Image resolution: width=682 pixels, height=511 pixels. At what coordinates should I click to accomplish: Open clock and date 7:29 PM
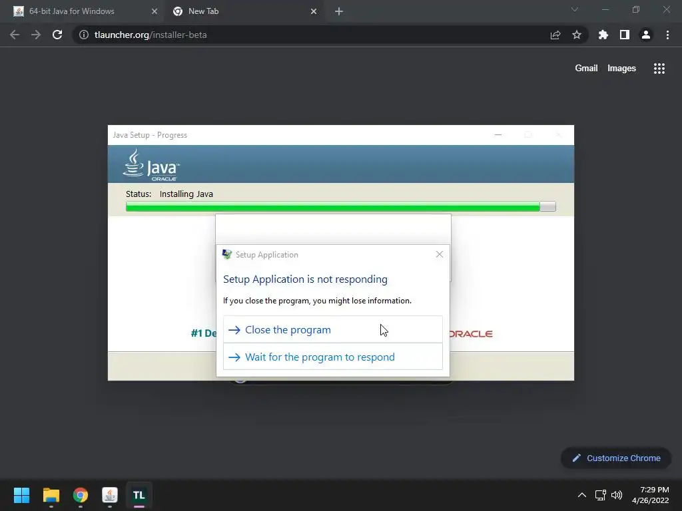pos(651,495)
